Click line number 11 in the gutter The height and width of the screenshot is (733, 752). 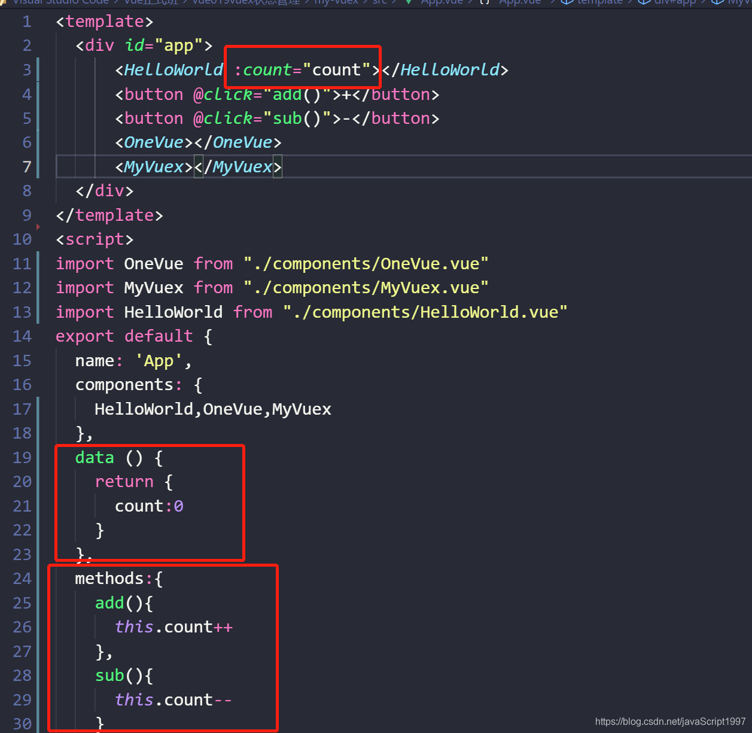click(22, 264)
